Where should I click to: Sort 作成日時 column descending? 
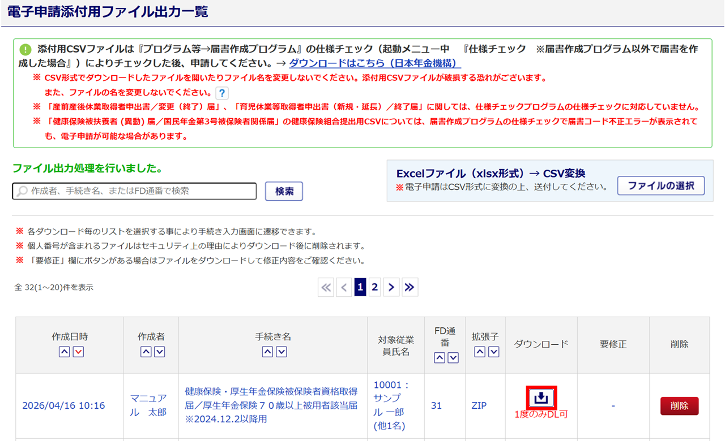(x=78, y=352)
